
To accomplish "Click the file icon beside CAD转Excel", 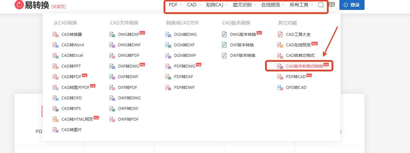I will pyautogui.click(x=56, y=56).
